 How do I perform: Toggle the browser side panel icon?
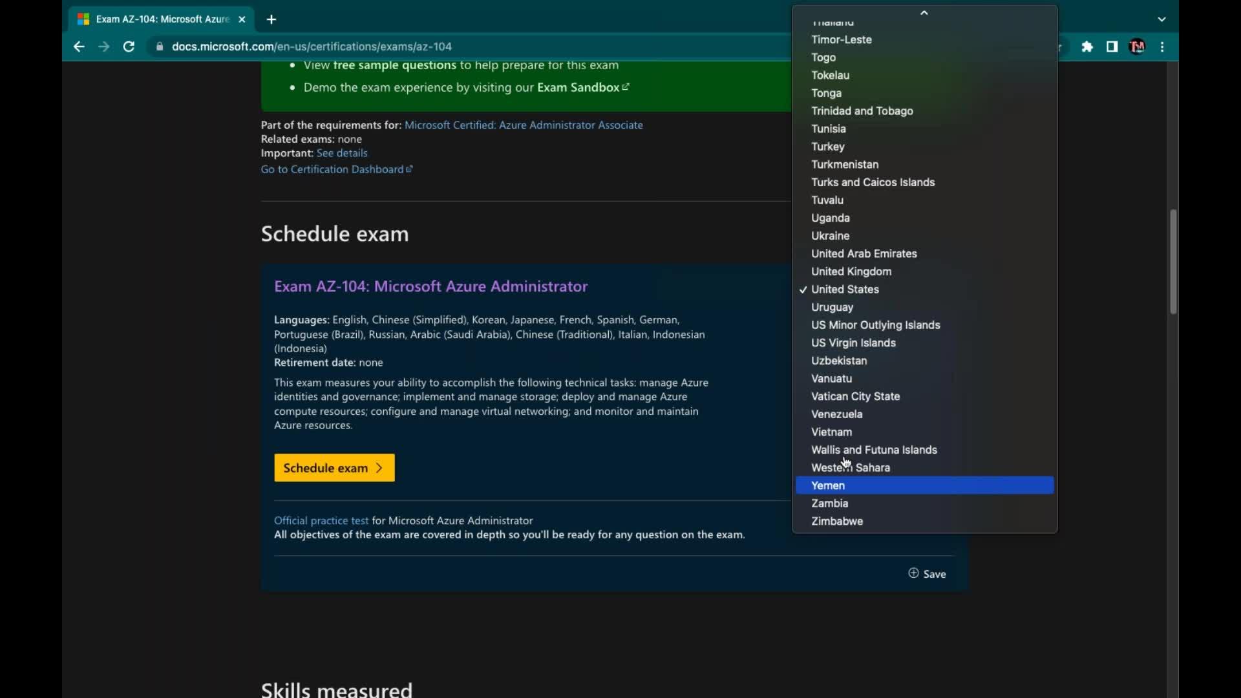[1112, 47]
